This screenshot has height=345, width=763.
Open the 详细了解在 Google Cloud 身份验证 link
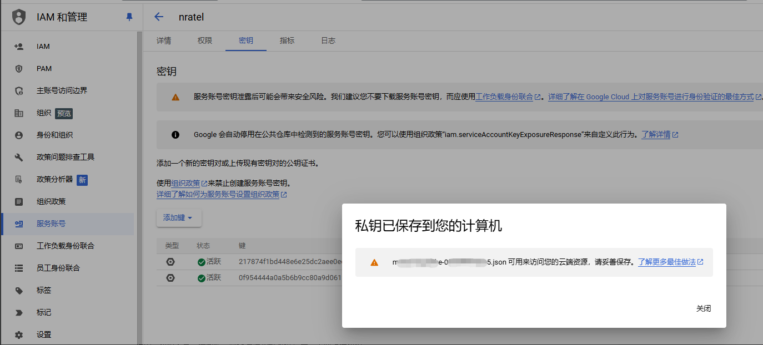(655, 97)
